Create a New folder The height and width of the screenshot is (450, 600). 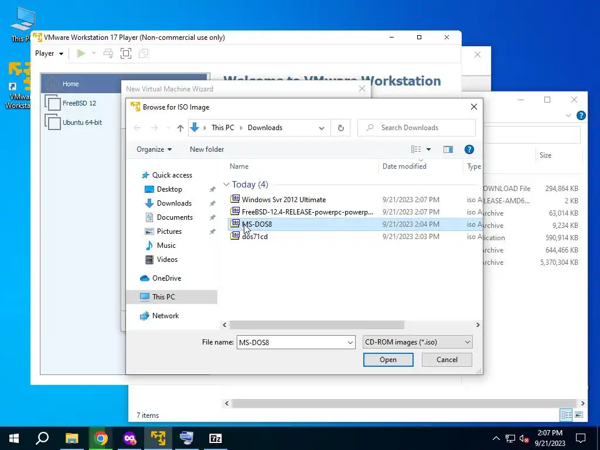pyautogui.click(x=207, y=149)
